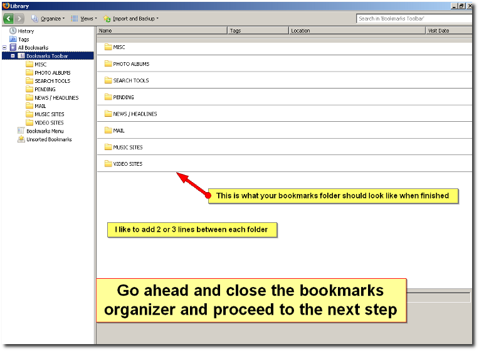Select the Tags icon in sidebar

tap(13, 39)
